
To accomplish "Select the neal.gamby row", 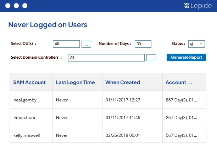I will (x=25, y=100).
